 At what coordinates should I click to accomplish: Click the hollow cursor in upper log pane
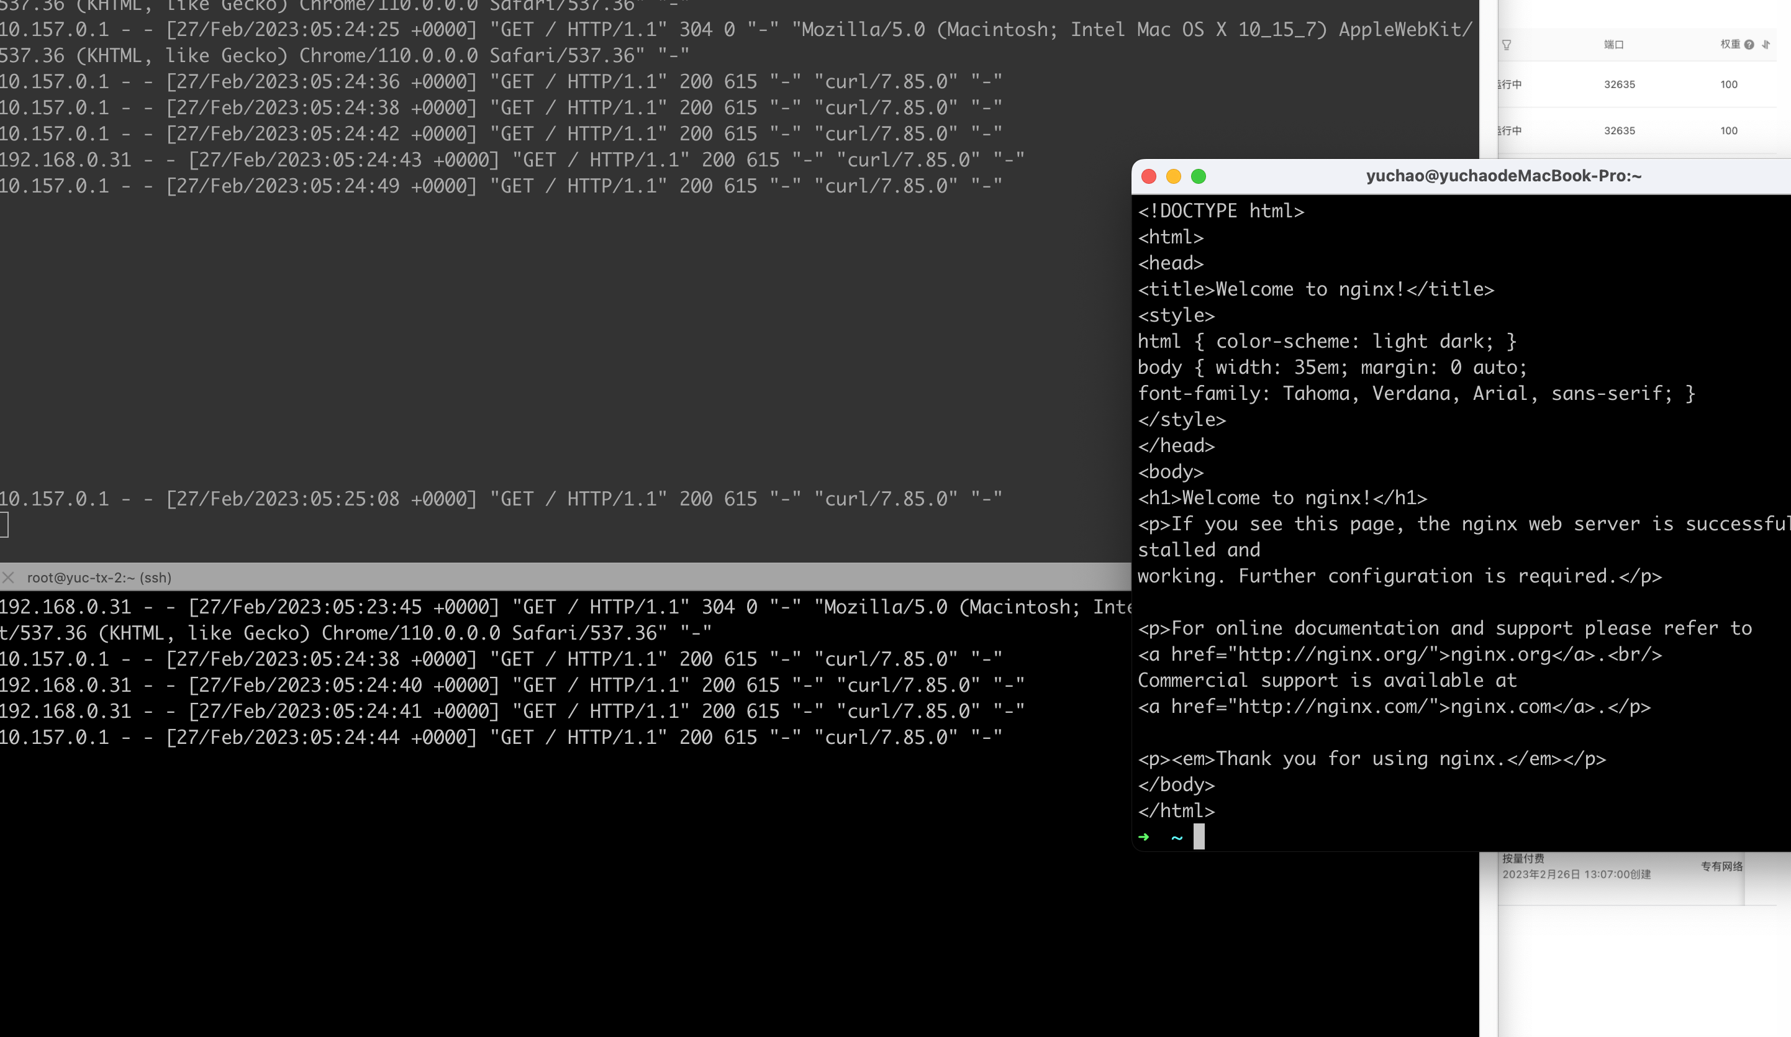pos(4,525)
